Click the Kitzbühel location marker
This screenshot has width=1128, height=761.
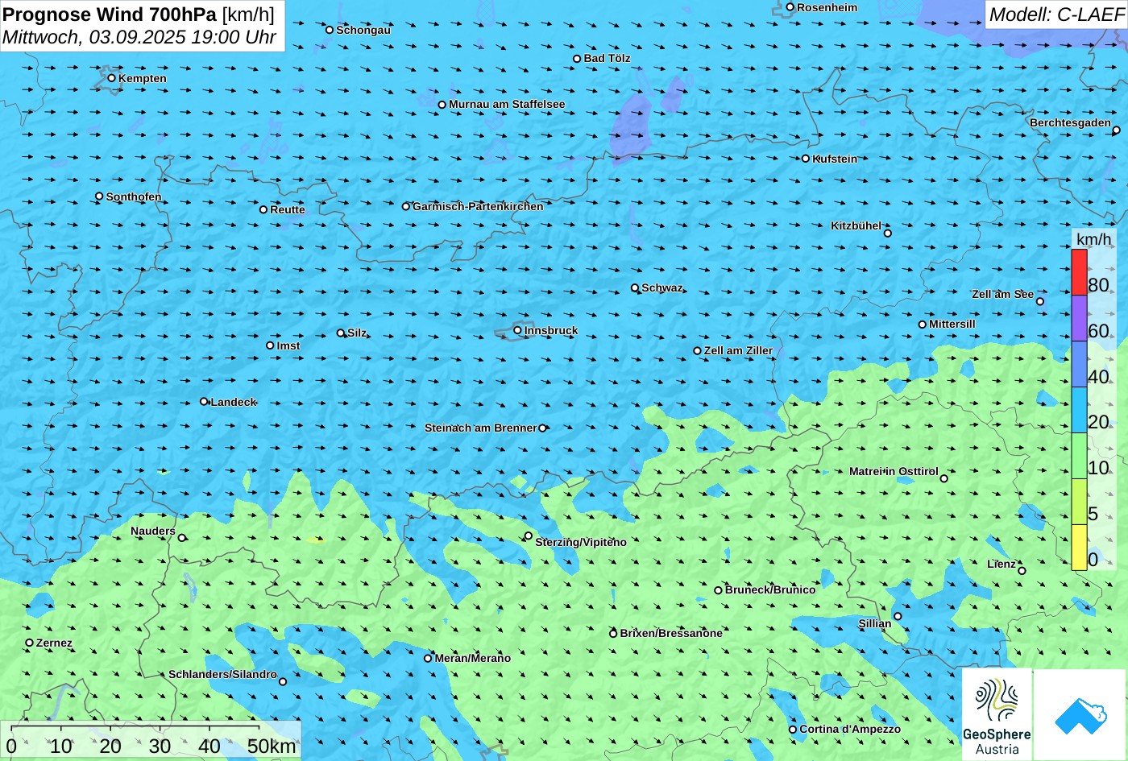pyautogui.click(x=888, y=234)
